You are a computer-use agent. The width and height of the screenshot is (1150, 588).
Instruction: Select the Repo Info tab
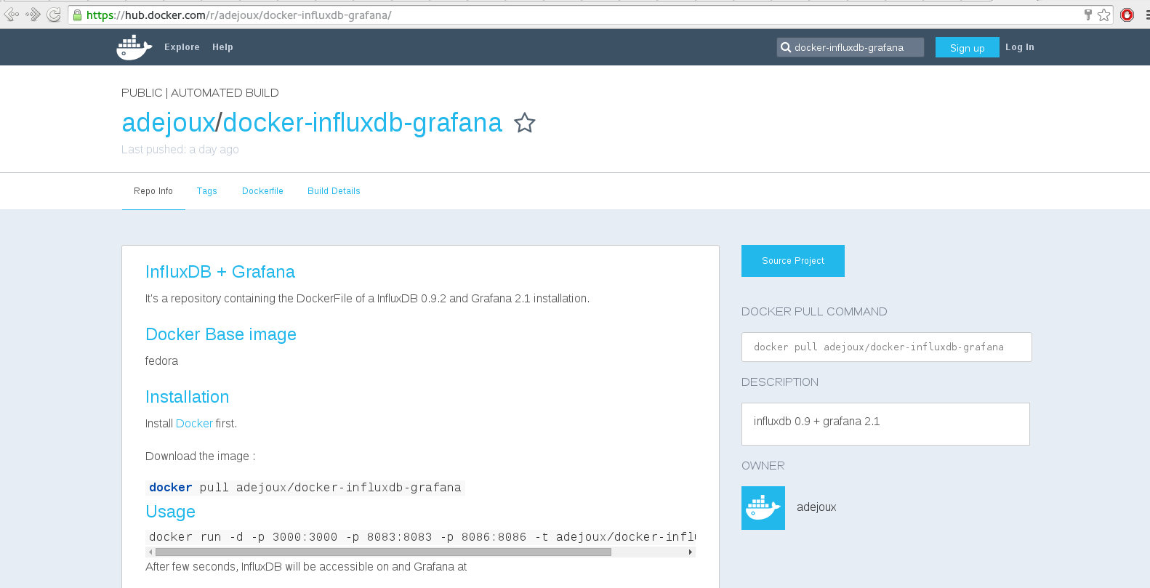pos(153,191)
